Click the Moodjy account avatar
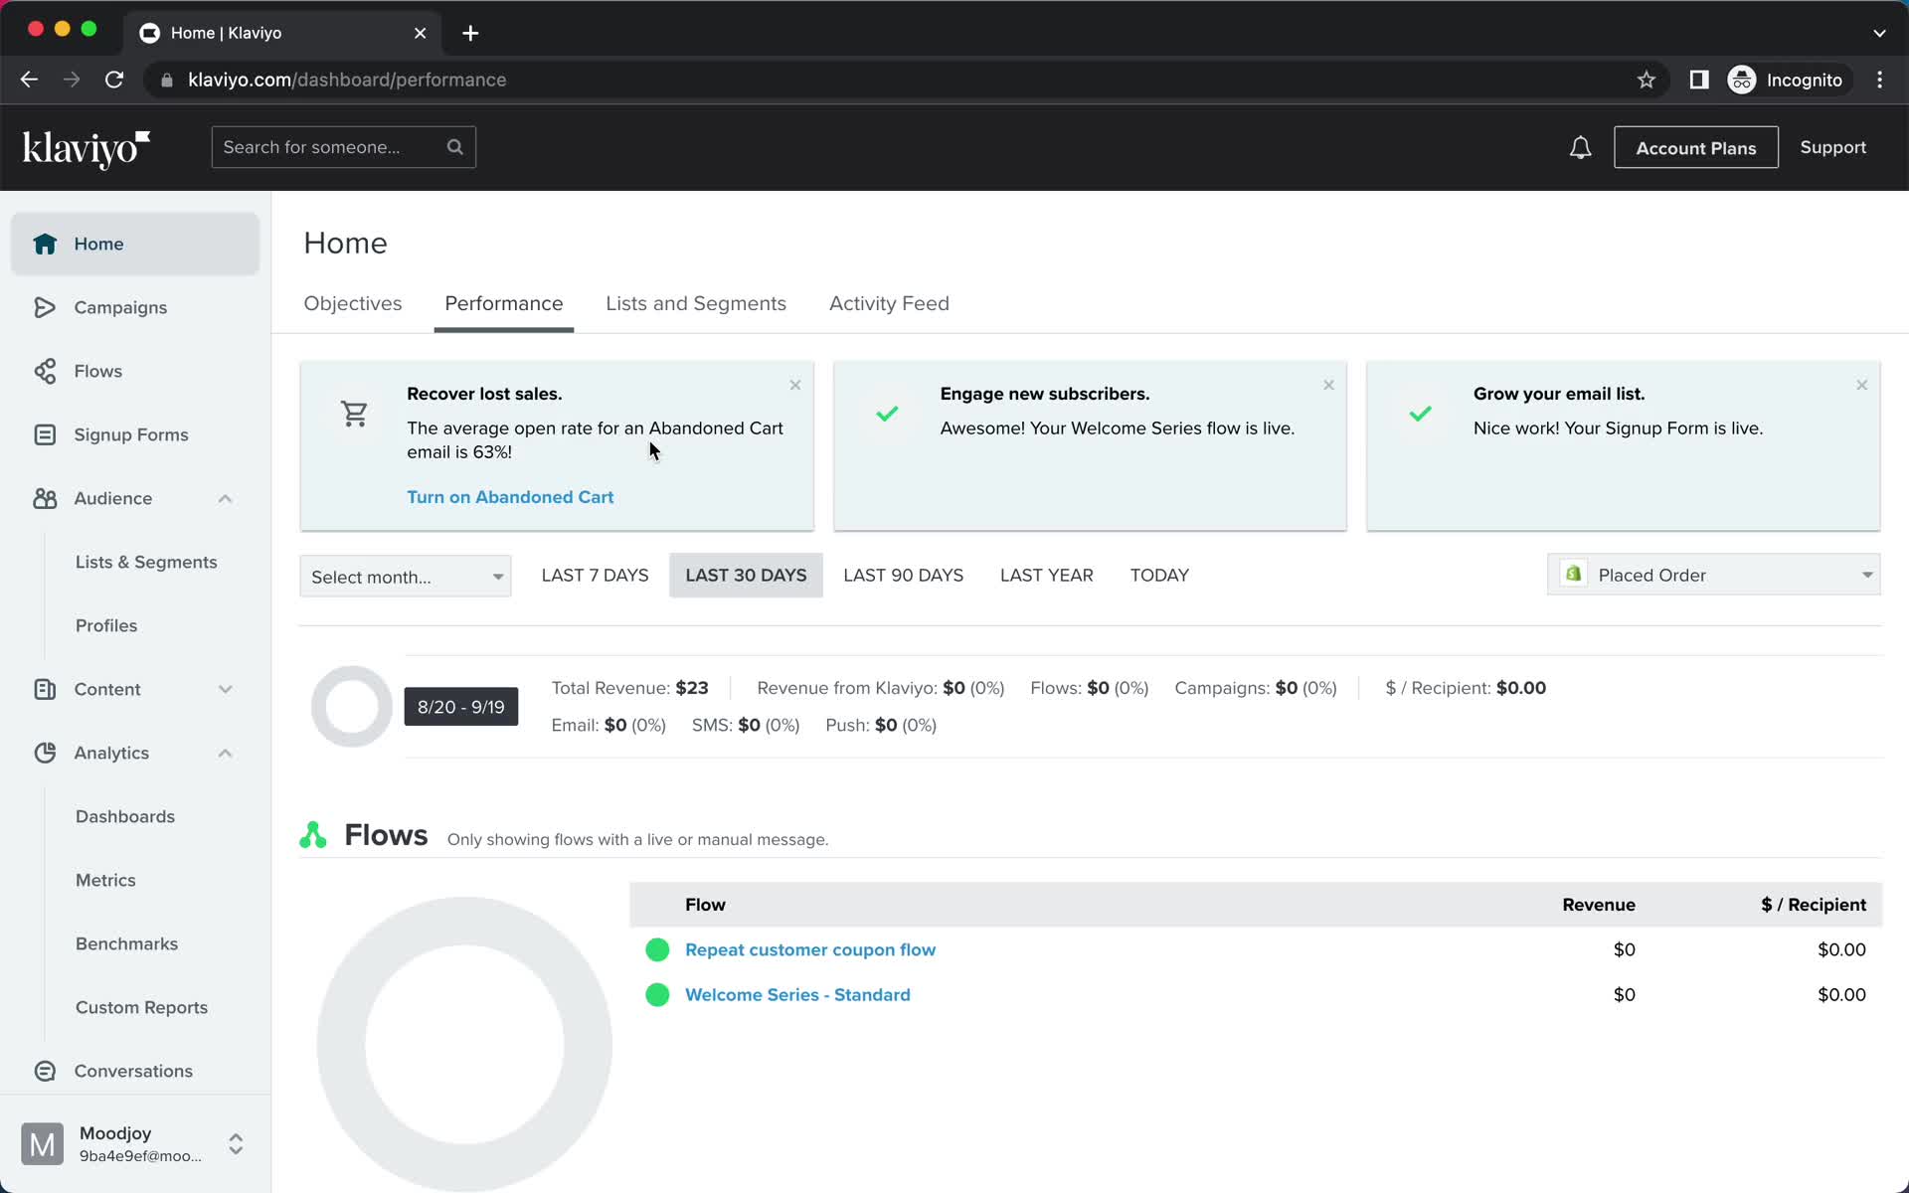 pyautogui.click(x=43, y=1144)
